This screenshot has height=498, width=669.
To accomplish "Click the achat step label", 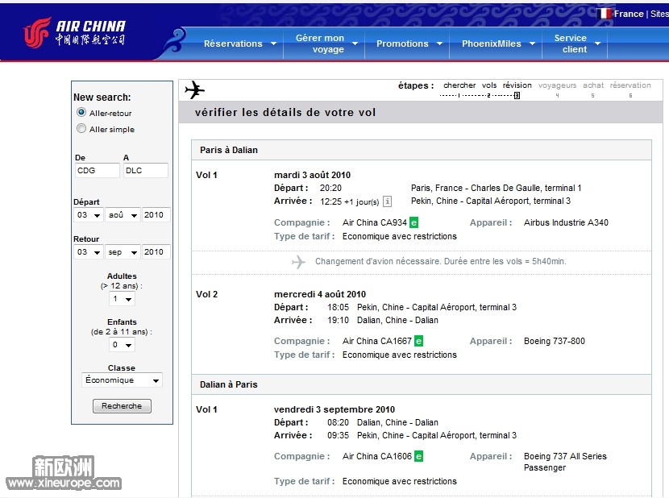I will (x=593, y=85).
